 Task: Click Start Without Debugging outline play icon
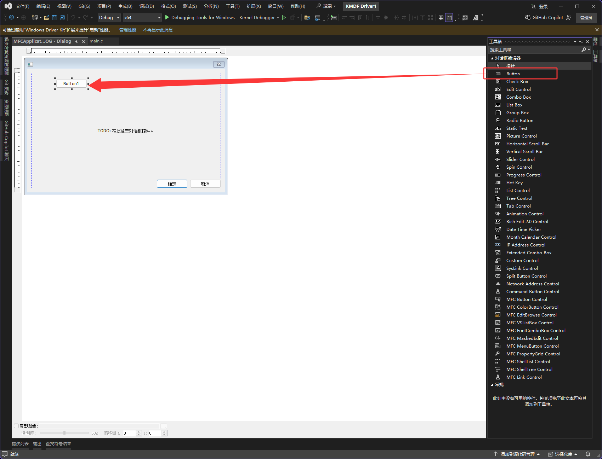284,17
